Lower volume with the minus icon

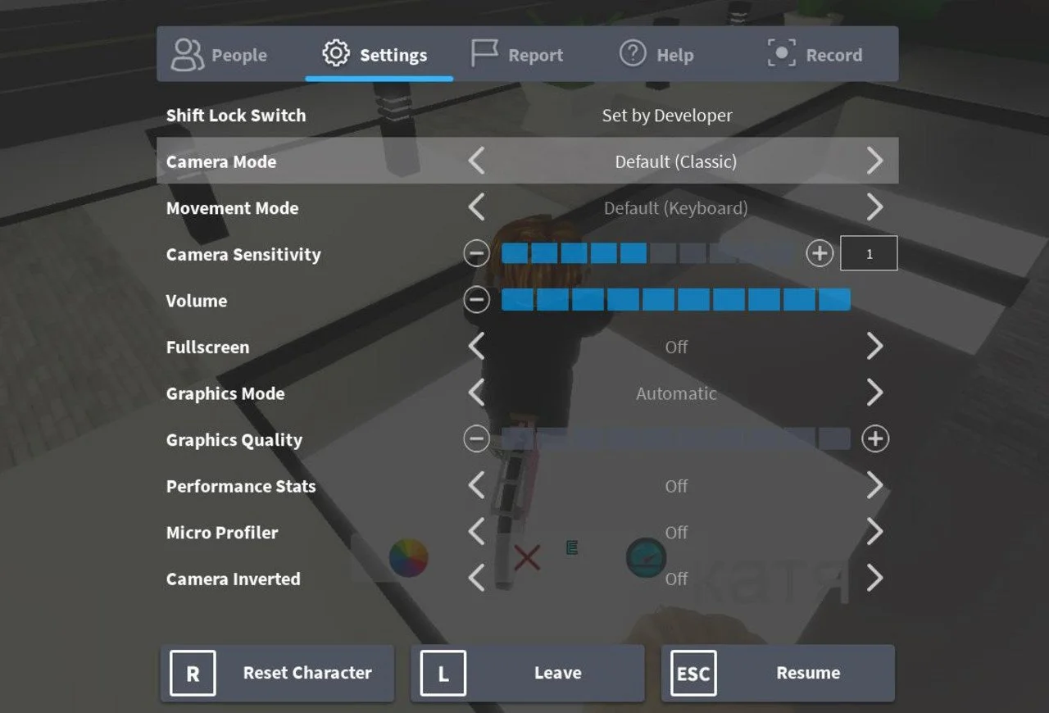[x=476, y=301]
